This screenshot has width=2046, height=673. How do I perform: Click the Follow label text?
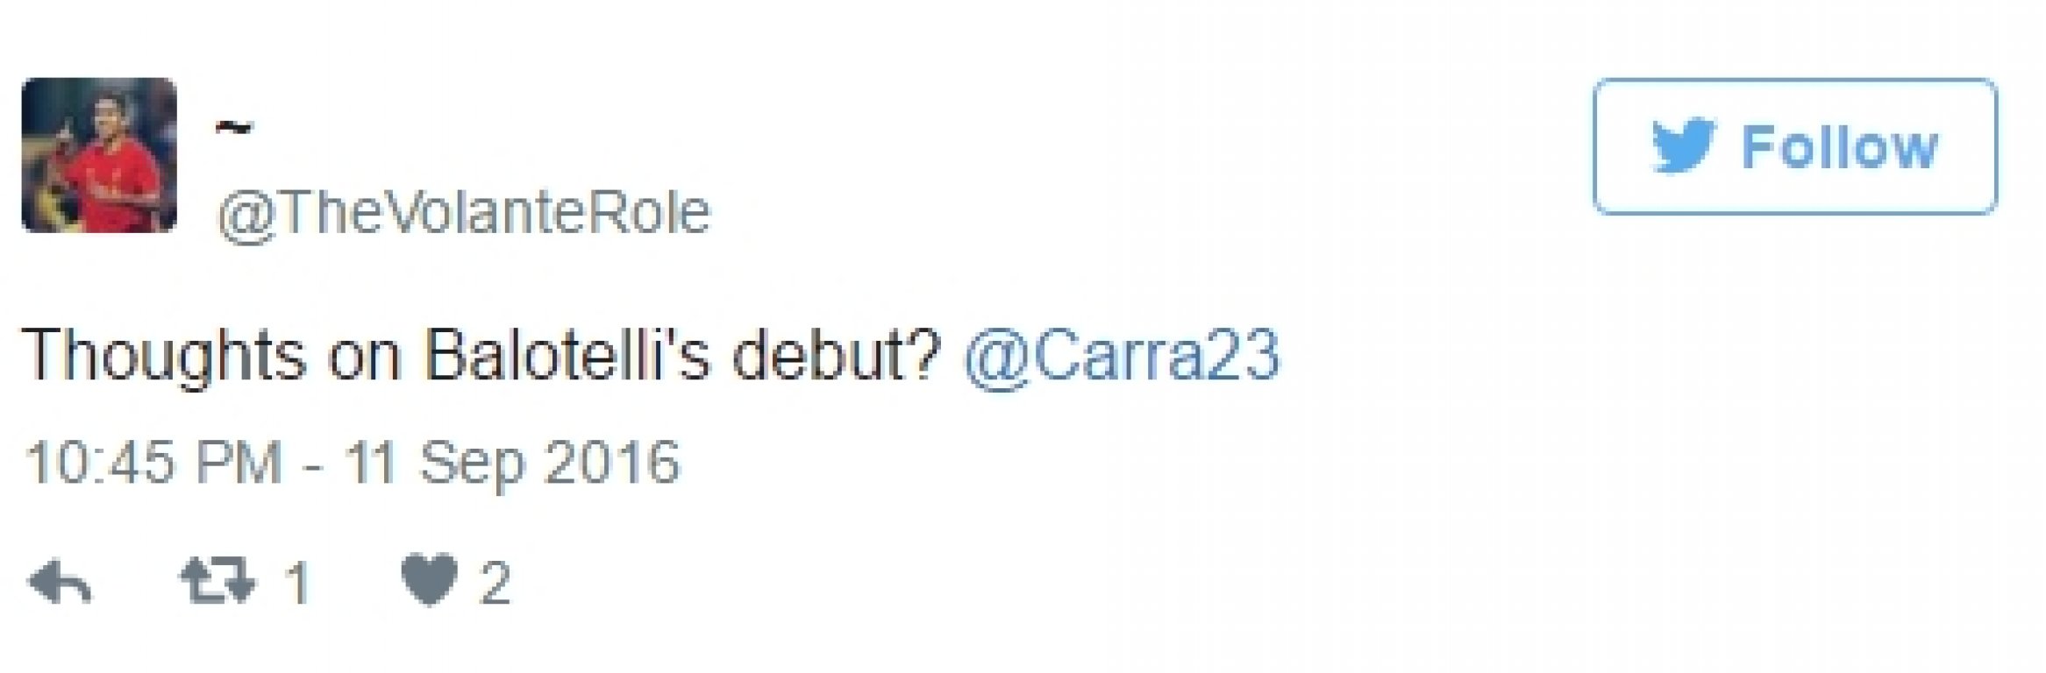tap(1839, 147)
